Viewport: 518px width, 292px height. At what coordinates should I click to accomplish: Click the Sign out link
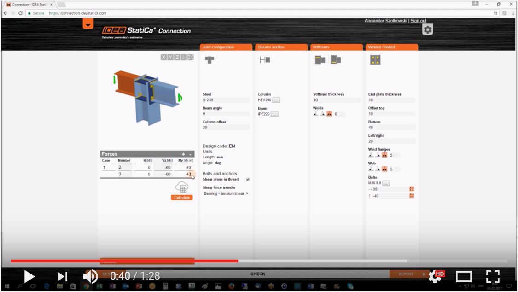coord(418,21)
